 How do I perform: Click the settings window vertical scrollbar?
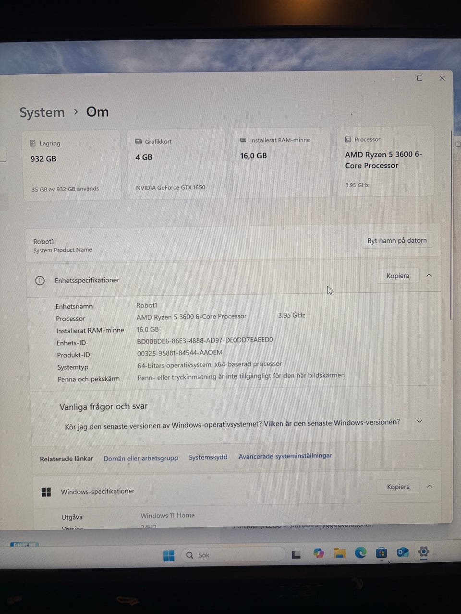(x=451, y=225)
